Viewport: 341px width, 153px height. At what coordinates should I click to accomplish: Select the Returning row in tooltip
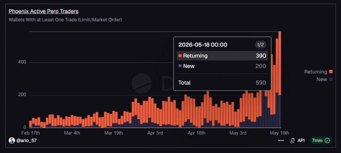coord(222,56)
